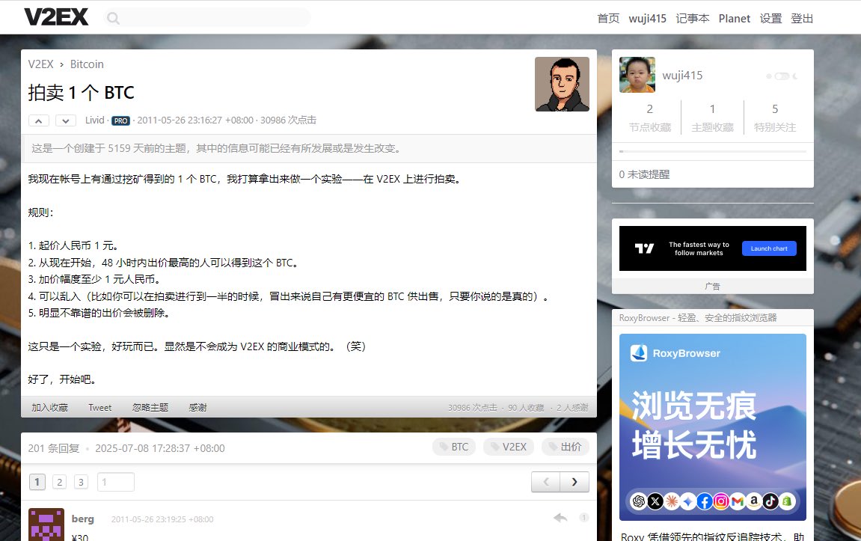Open Planet in the top navigation
The image size is (861, 541).
point(734,19)
